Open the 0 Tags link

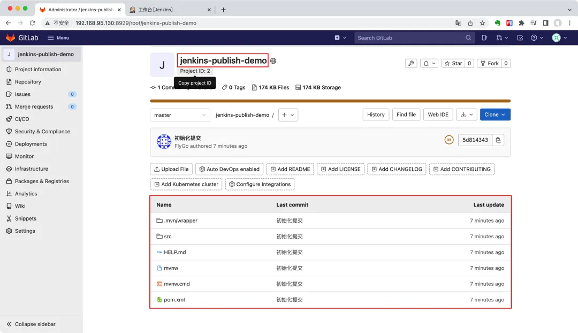click(x=234, y=87)
